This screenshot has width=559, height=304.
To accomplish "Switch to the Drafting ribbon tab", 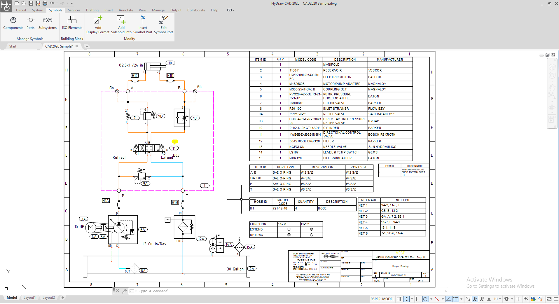I will tap(92, 10).
